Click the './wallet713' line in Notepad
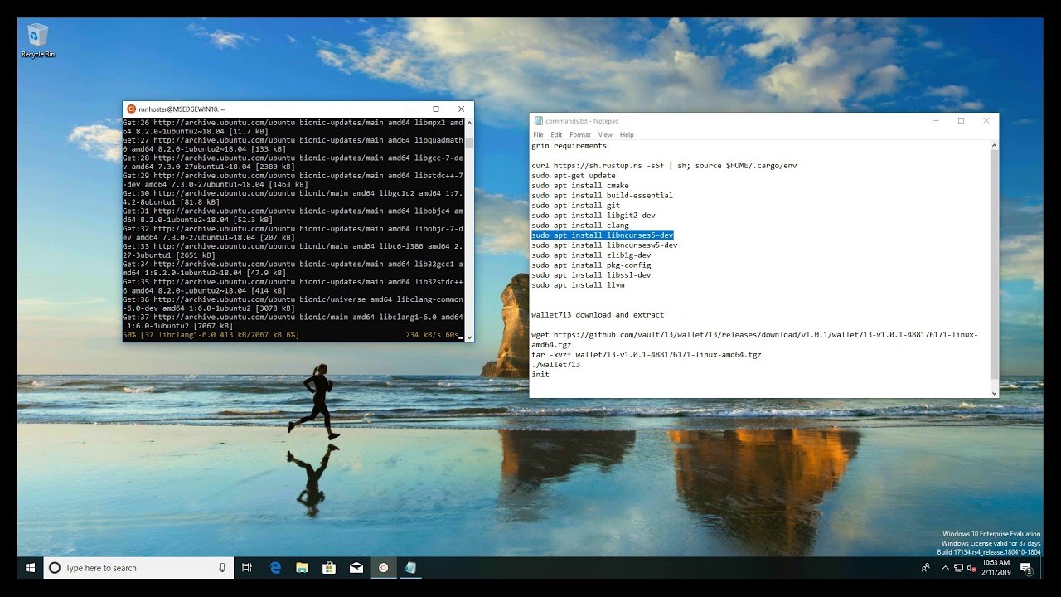This screenshot has width=1061, height=597. pyautogui.click(x=555, y=365)
